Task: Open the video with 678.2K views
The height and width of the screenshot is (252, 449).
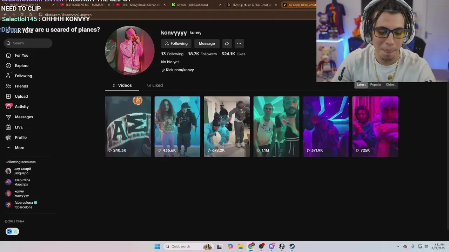Action: click(x=227, y=127)
